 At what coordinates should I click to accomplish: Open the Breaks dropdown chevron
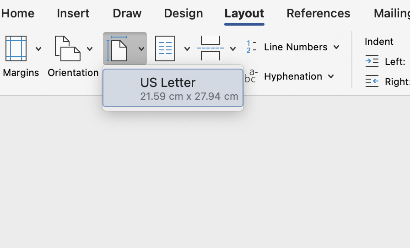[232, 49]
